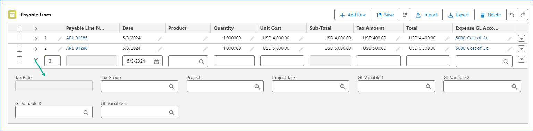Open row 3 actions dropdown arrow
Screen dimensions: 533x131
tap(521, 59)
